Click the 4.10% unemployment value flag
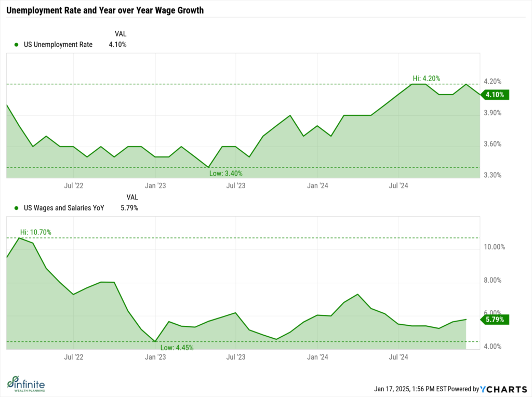 click(496, 95)
